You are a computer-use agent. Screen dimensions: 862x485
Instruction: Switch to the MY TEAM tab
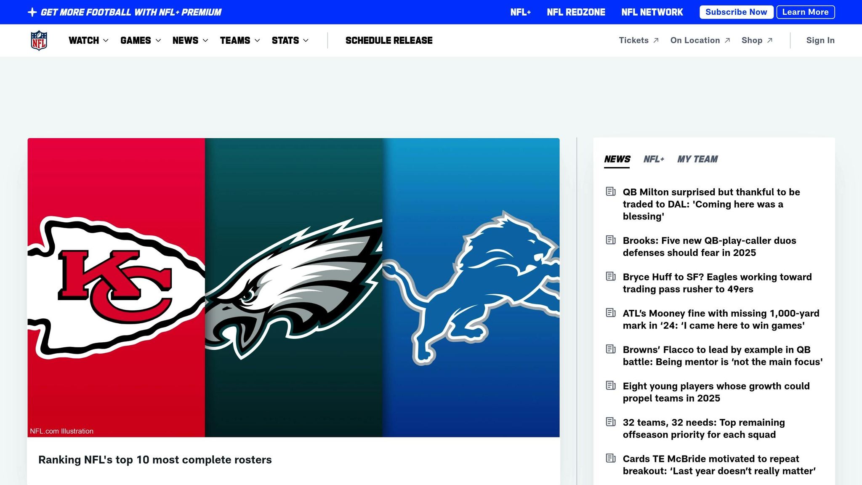pos(697,159)
